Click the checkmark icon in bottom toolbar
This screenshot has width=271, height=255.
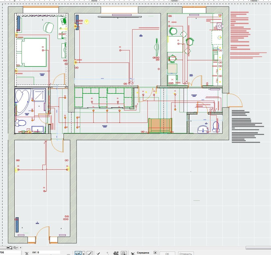click(98, 254)
